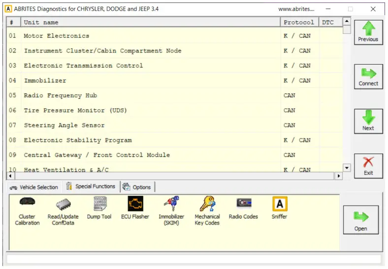388x269 pixels.
Task: Click the Open button
Action: pos(361,220)
